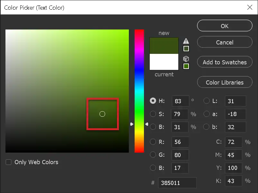The width and height of the screenshot is (258, 193).
Task: Enable the Only Web Colors checkbox
Action: tap(8, 162)
